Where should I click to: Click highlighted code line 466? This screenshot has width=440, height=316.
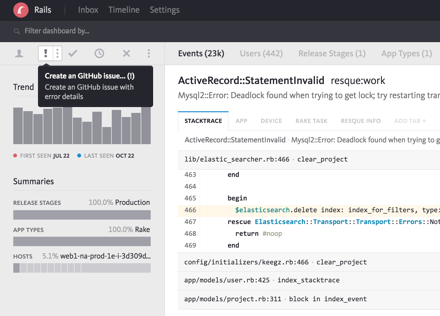[x=309, y=210]
